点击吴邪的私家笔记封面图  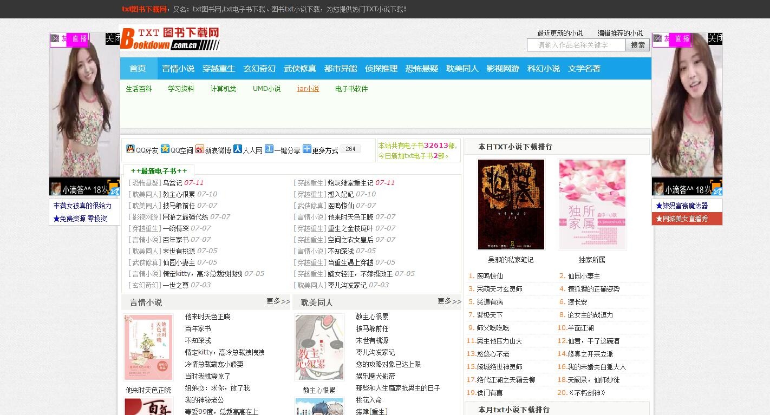point(511,205)
